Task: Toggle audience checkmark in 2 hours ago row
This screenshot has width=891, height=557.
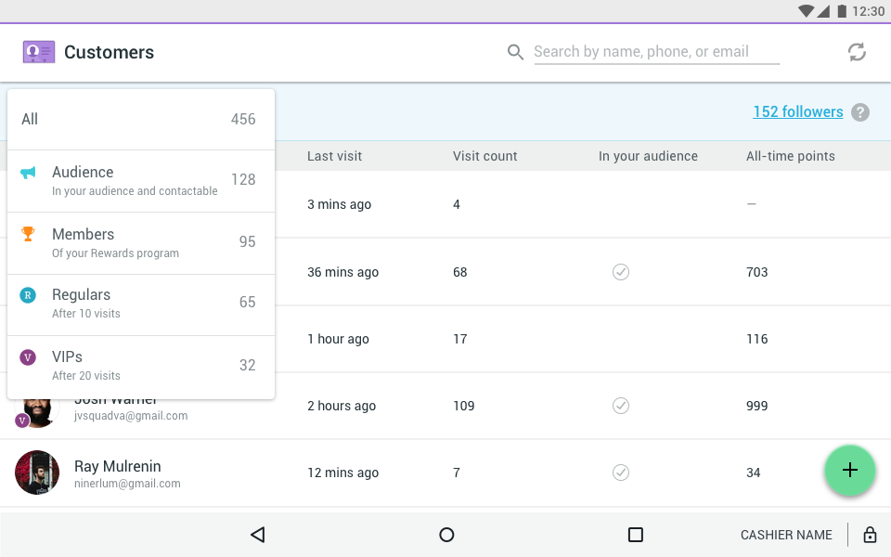Action: pos(621,406)
